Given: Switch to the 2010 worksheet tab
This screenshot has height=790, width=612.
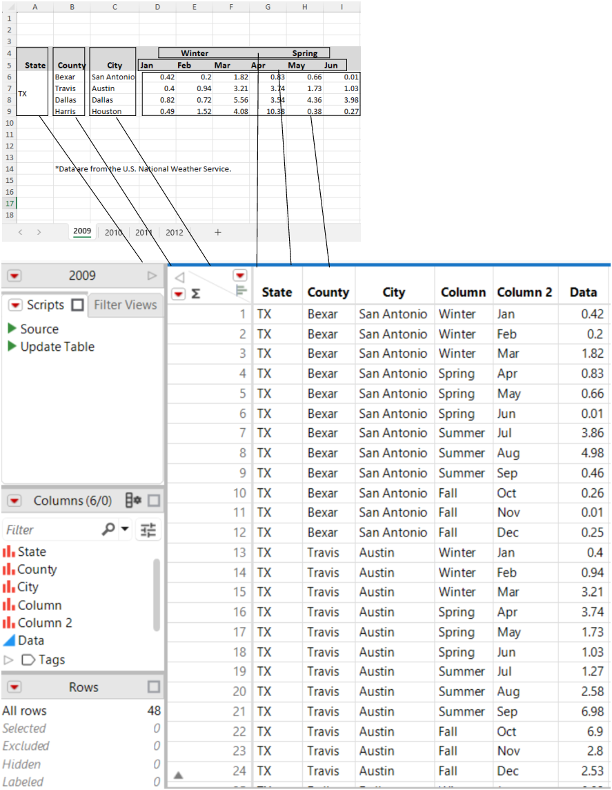Looking at the screenshot, I should click(x=113, y=232).
